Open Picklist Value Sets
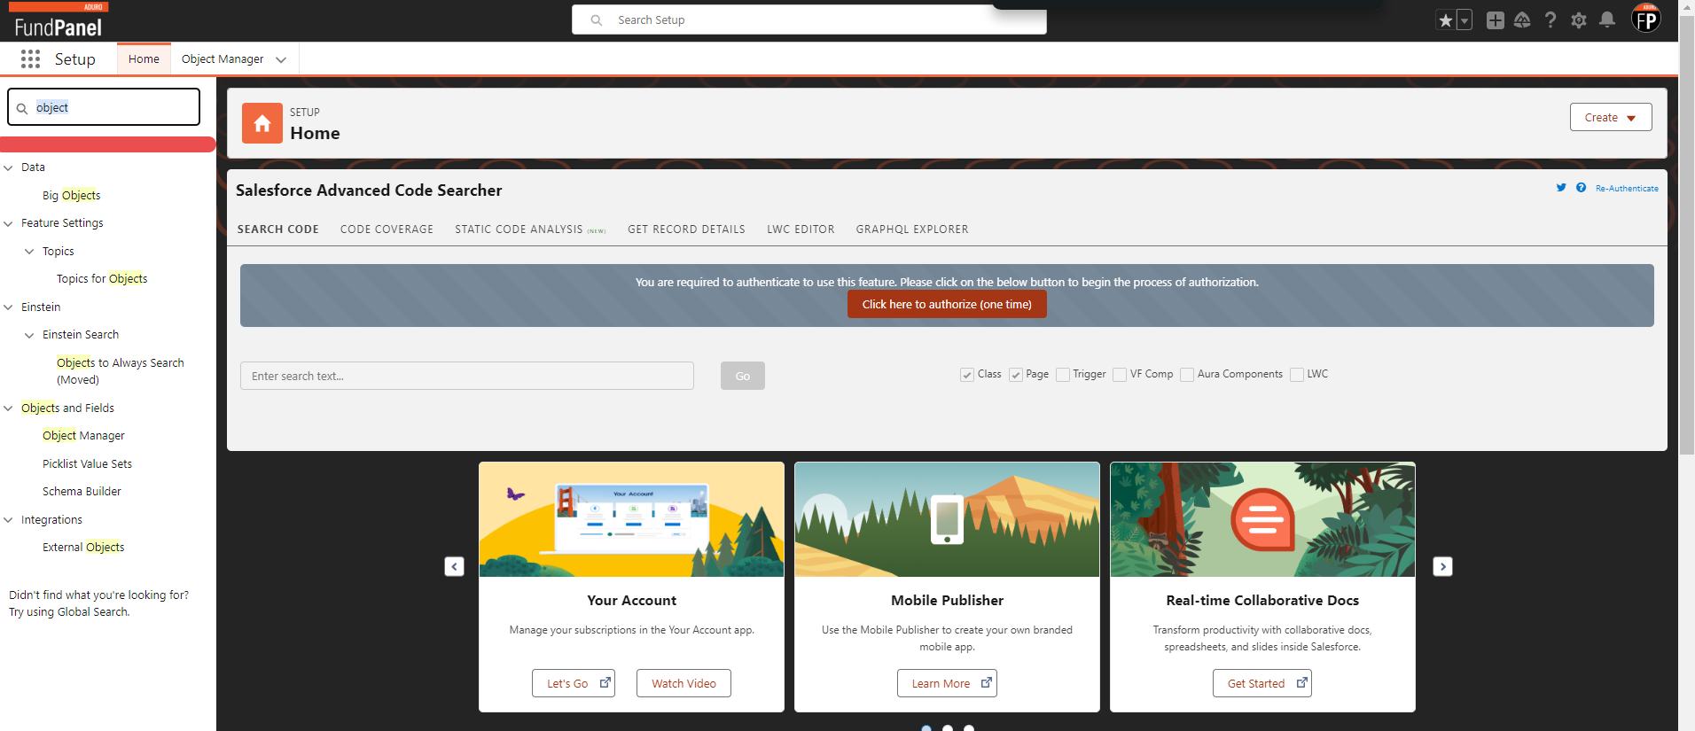This screenshot has height=731, width=1695. (87, 463)
